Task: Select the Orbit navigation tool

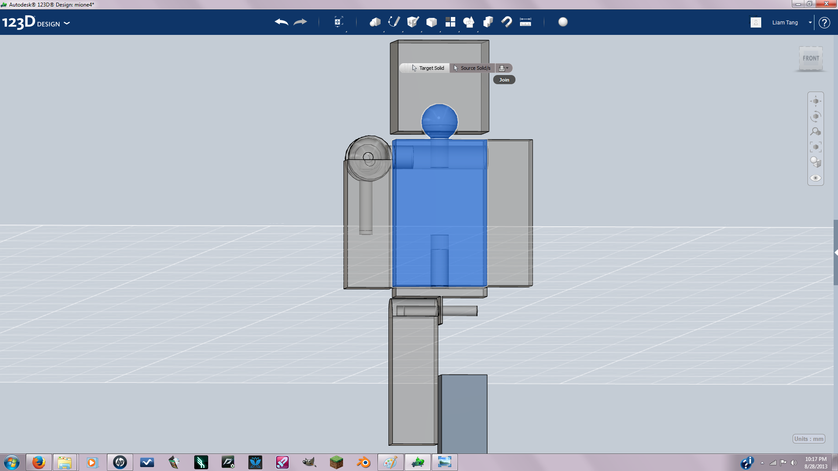Action: click(816, 116)
